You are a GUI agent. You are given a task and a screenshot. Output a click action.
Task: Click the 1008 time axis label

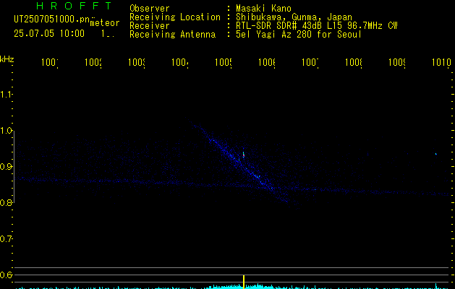click(x=354, y=62)
